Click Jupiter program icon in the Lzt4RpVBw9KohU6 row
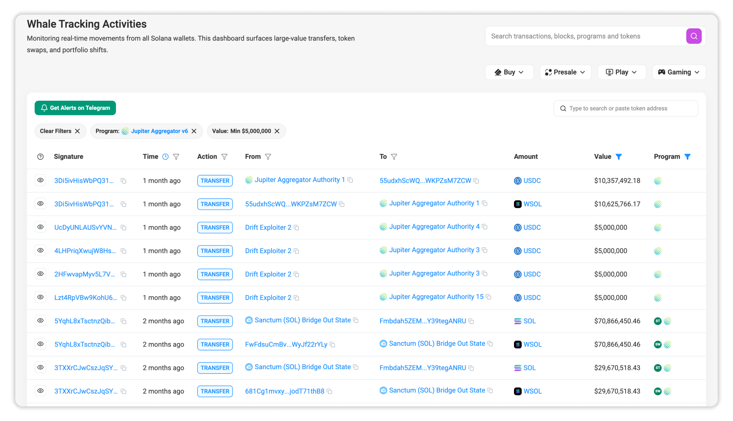This screenshot has height=421, width=733. [658, 298]
